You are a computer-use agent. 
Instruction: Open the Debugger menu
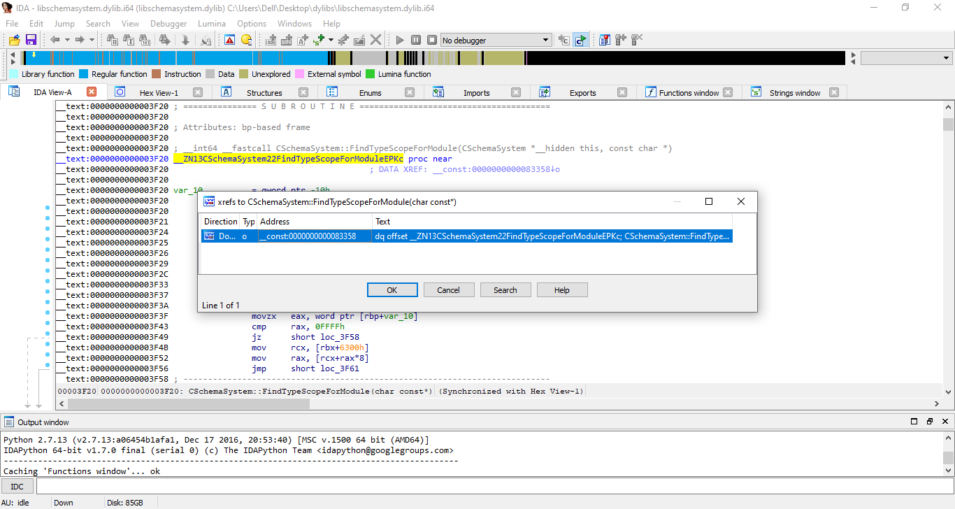pyautogui.click(x=168, y=23)
